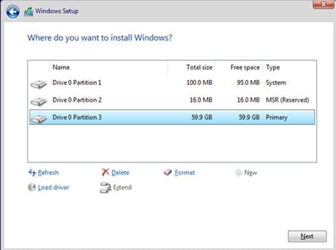The width and height of the screenshot is (336, 250).
Task: Delete the selected partition
Action: 120,172
